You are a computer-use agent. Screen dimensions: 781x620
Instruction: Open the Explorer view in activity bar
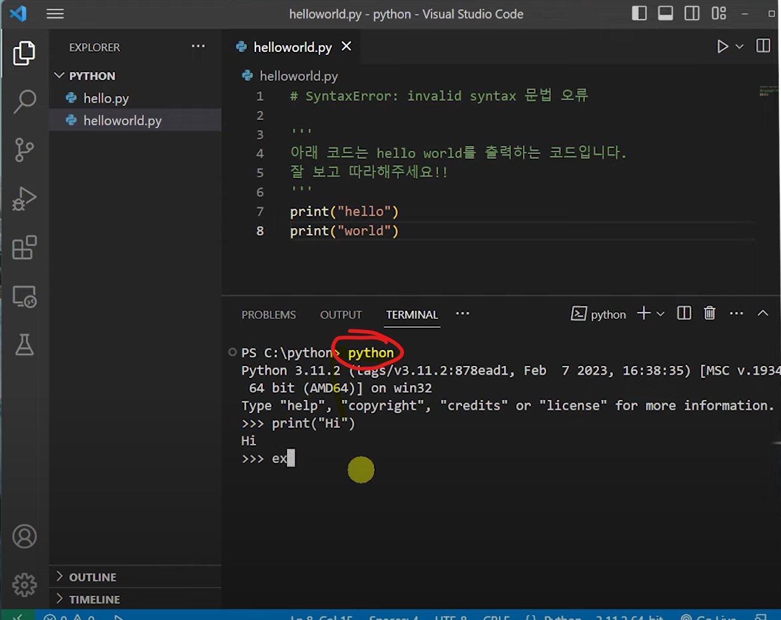[24, 53]
